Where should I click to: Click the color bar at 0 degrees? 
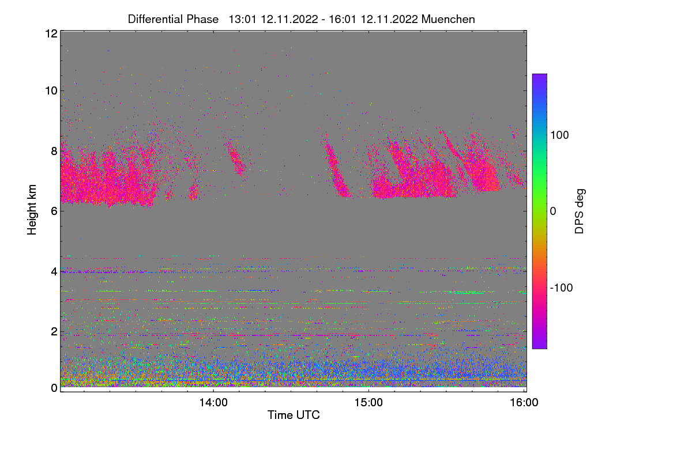pyautogui.click(x=539, y=211)
